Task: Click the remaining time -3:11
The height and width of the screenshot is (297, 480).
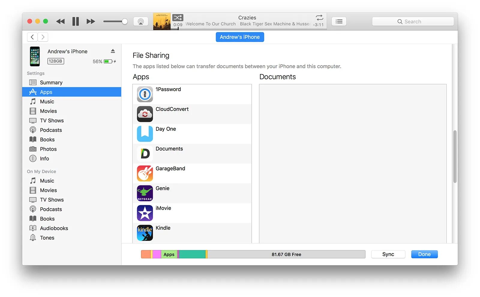Action: click(x=318, y=25)
